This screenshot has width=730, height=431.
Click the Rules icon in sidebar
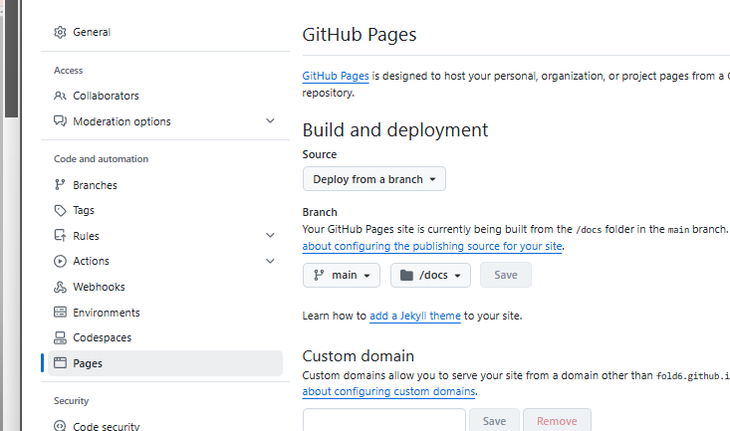click(60, 236)
